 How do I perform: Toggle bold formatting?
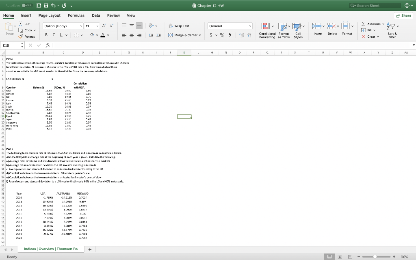[x=46, y=35]
